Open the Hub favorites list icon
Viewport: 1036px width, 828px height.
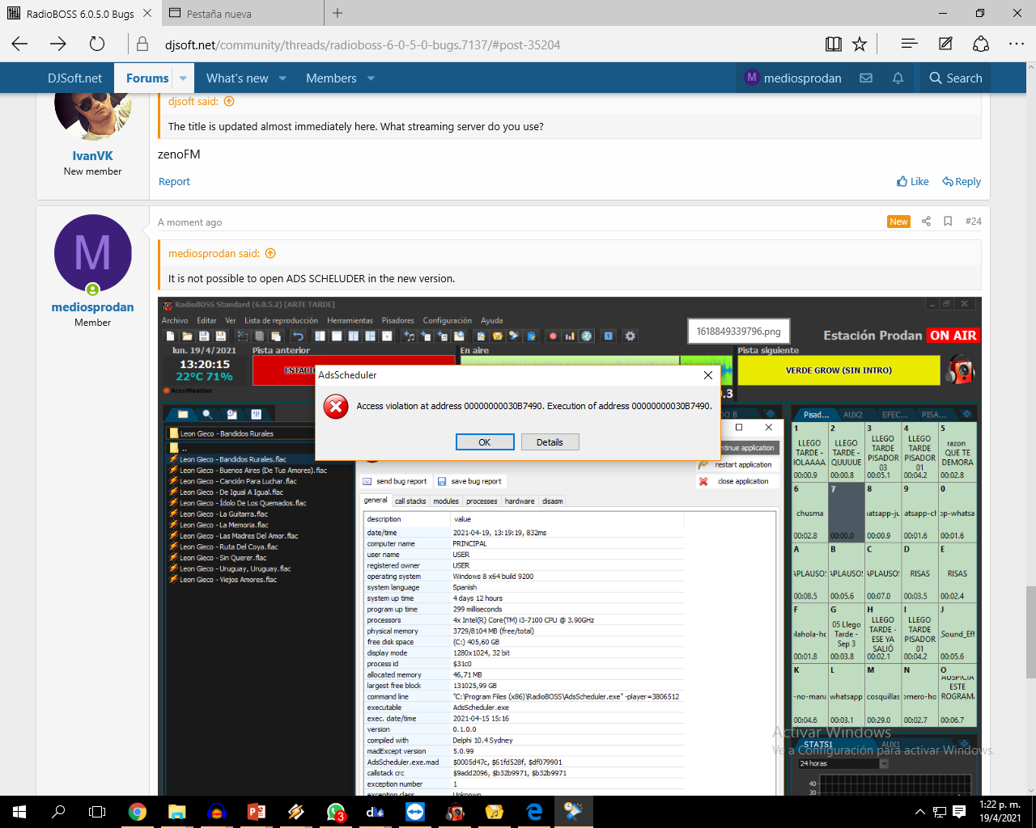(909, 44)
